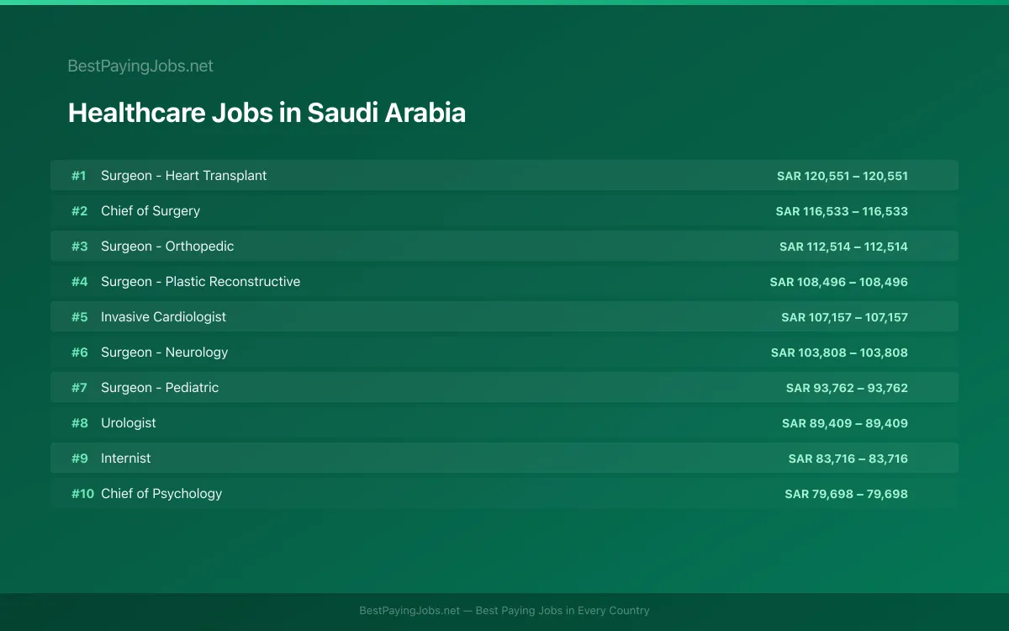Select the Surgeon - Orthopedic entry

(x=504, y=246)
